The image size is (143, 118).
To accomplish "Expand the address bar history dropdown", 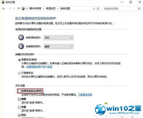I will 94,9.
